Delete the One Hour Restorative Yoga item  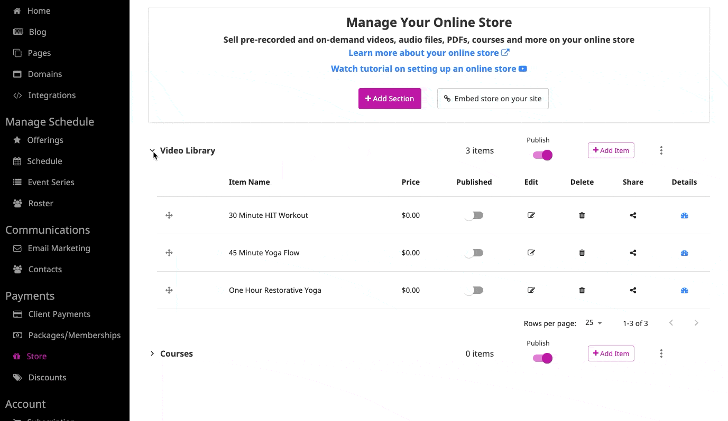coord(582,290)
